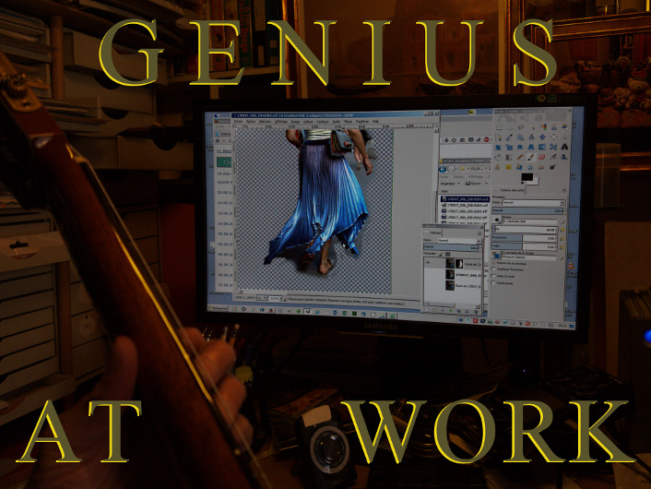The width and height of the screenshot is (651, 489).
Task: Select the Pencil tool
Action: point(521,157)
